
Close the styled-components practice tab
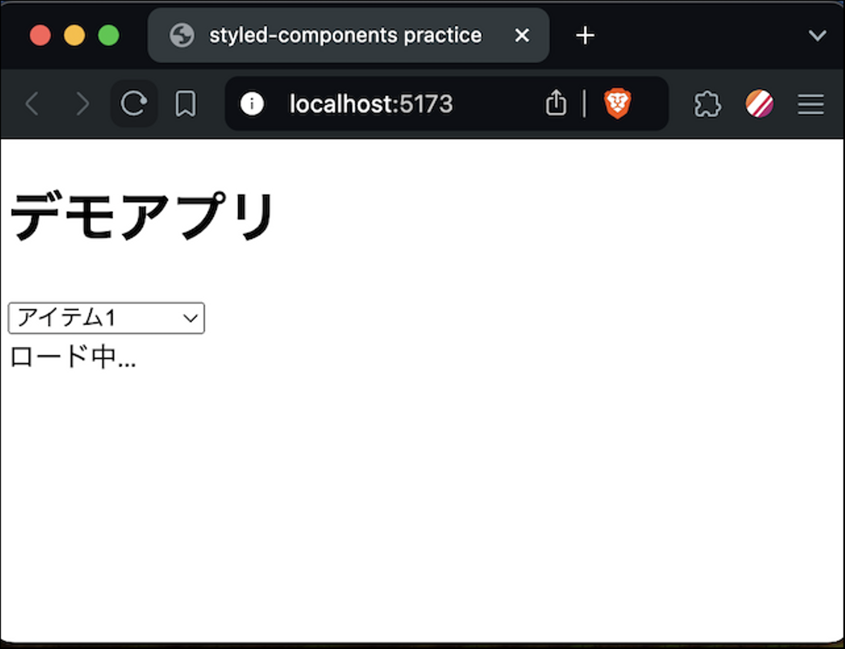point(522,36)
